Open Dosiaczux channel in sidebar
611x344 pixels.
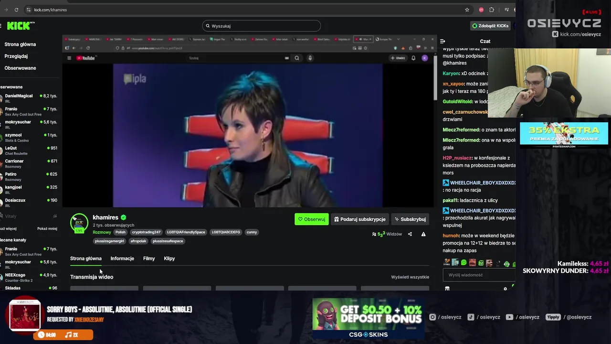pyautogui.click(x=29, y=203)
